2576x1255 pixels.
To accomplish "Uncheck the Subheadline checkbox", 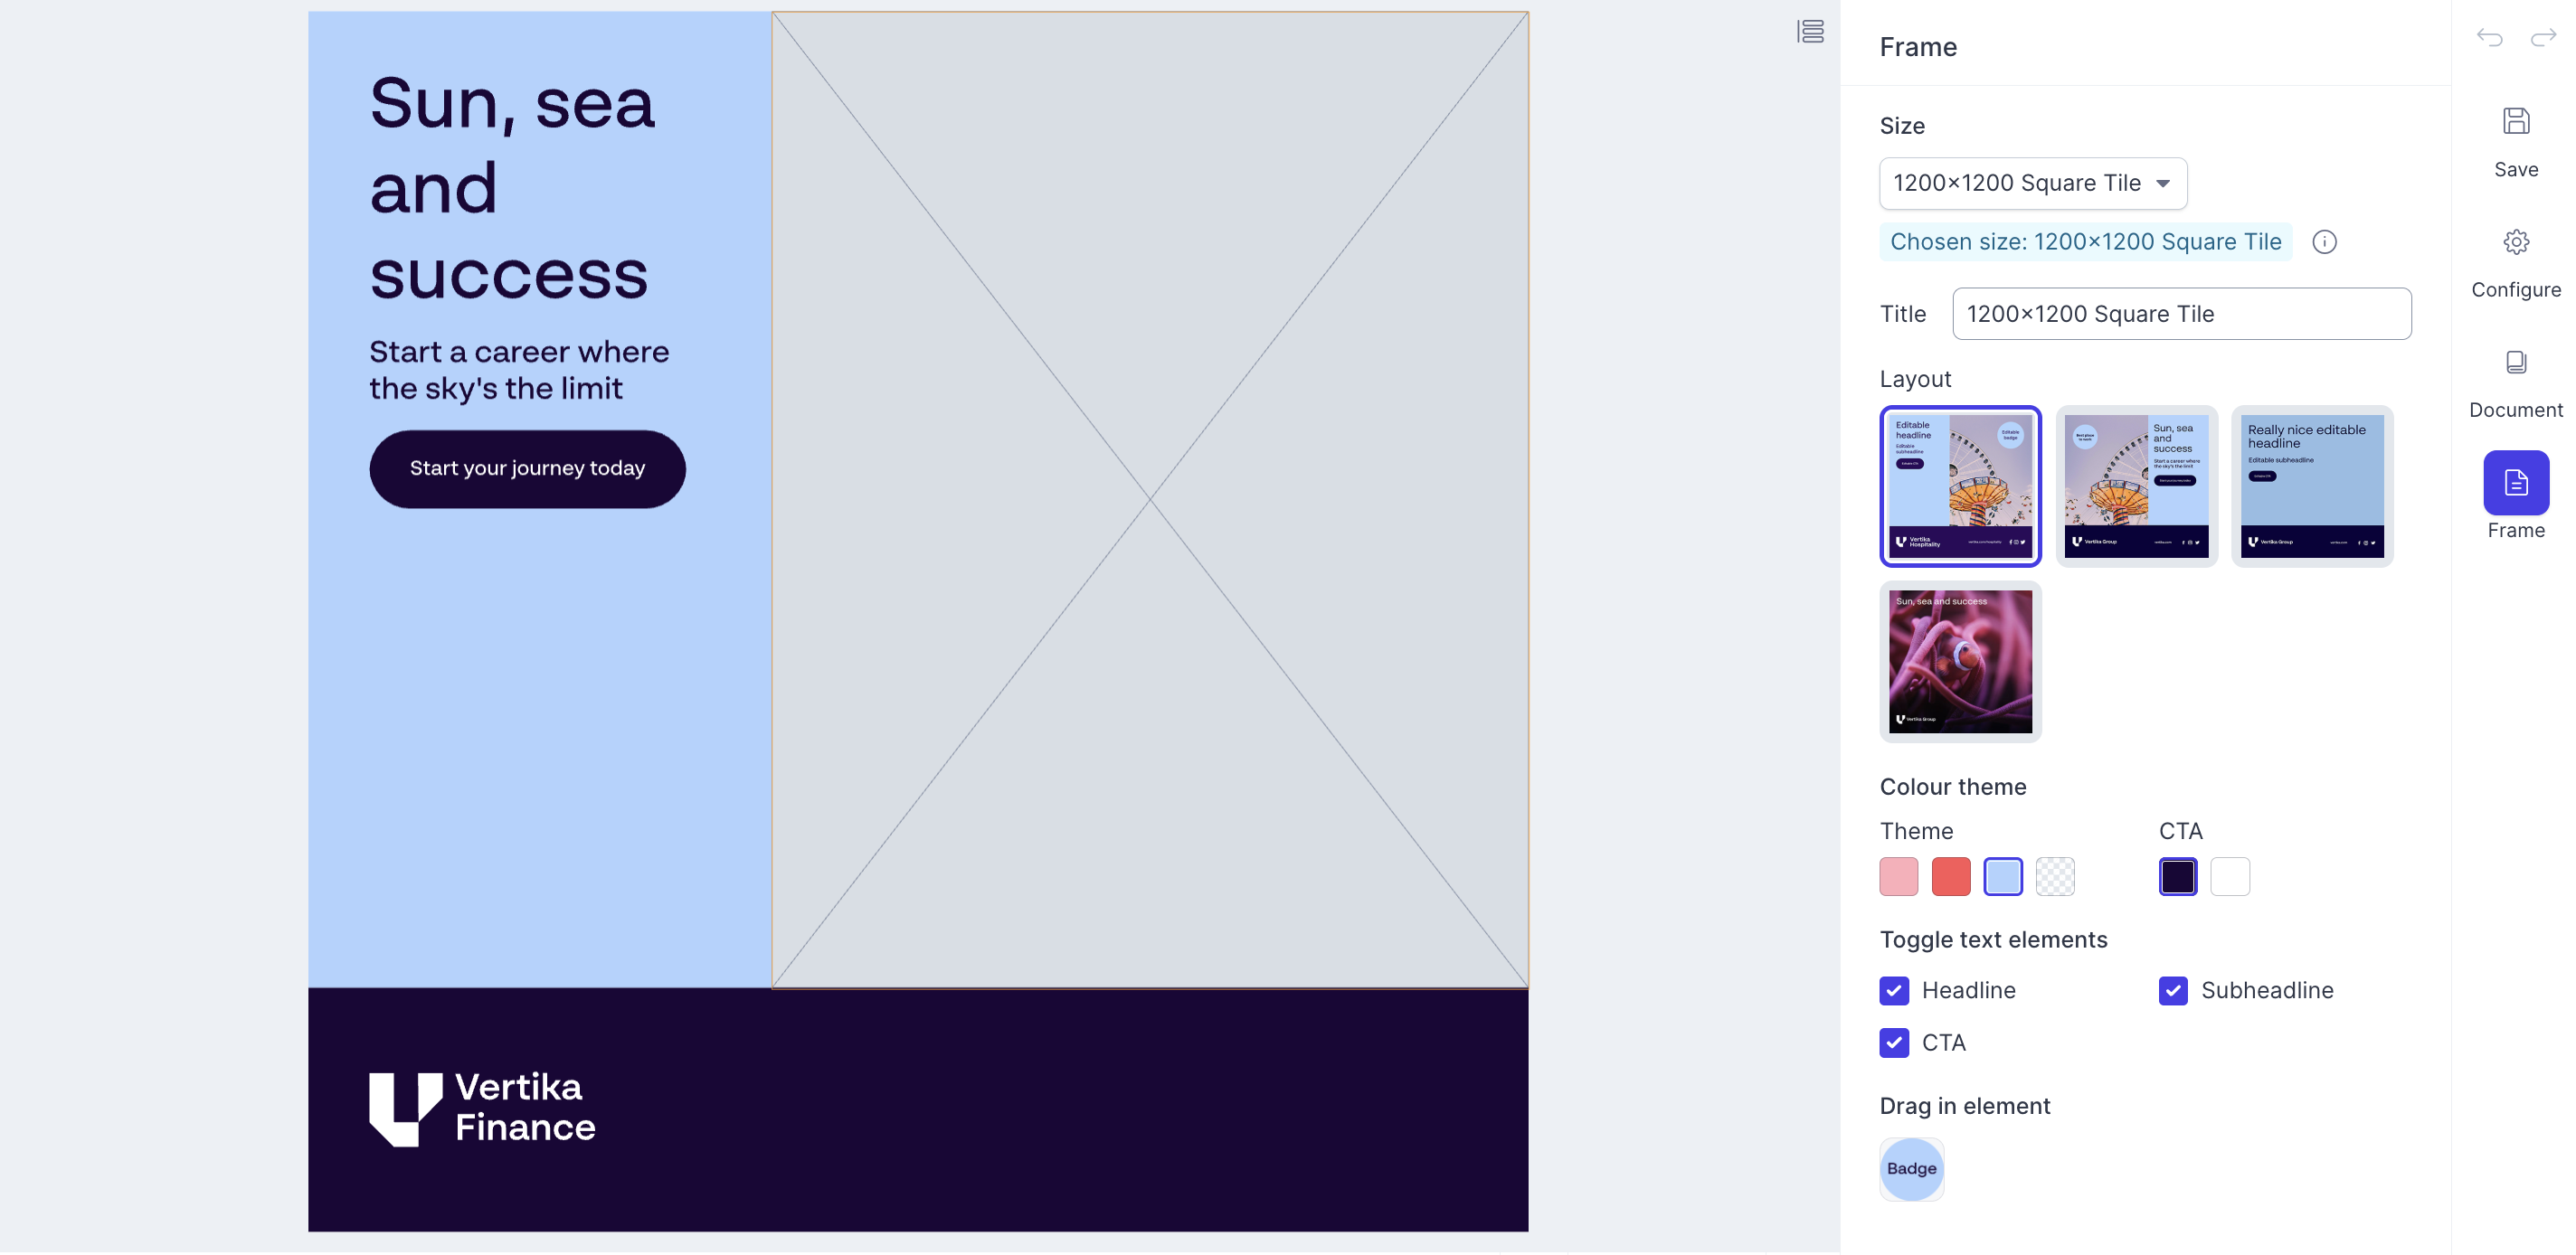I will pyautogui.click(x=2173, y=991).
